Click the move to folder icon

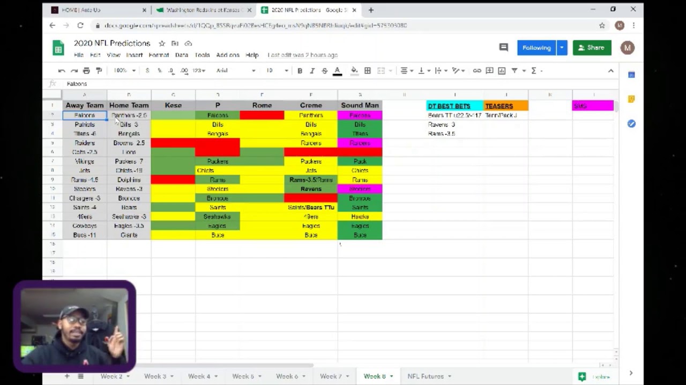tap(175, 43)
